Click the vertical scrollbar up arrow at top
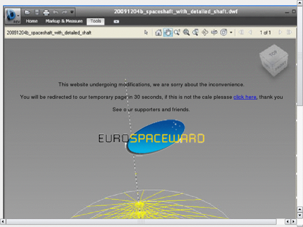The width and height of the screenshot is (303, 227). 300,3
